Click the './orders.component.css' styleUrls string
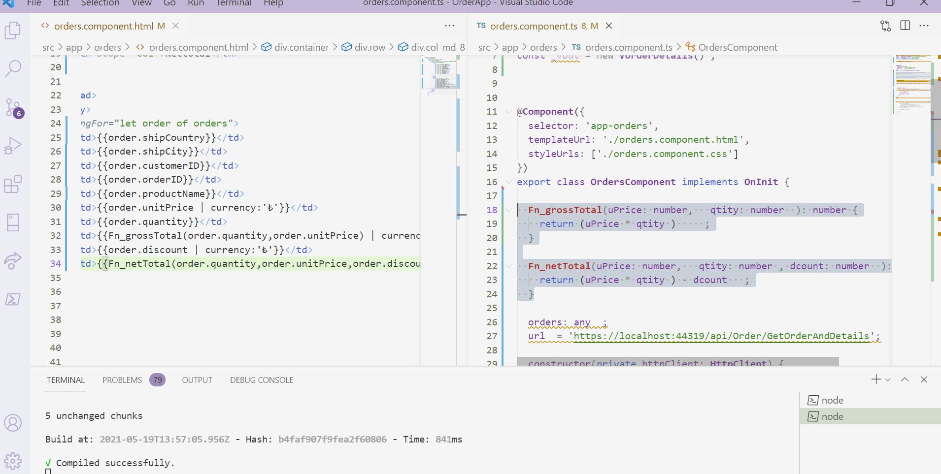This screenshot has width=941, height=474. (665, 154)
